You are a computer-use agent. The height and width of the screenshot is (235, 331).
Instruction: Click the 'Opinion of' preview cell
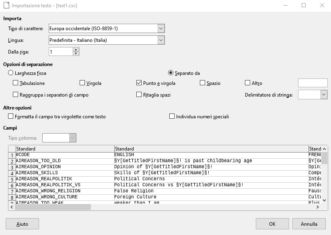tap(211, 167)
